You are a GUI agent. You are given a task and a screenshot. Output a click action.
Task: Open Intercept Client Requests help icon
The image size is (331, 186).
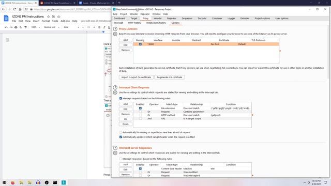(x=115, y=87)
